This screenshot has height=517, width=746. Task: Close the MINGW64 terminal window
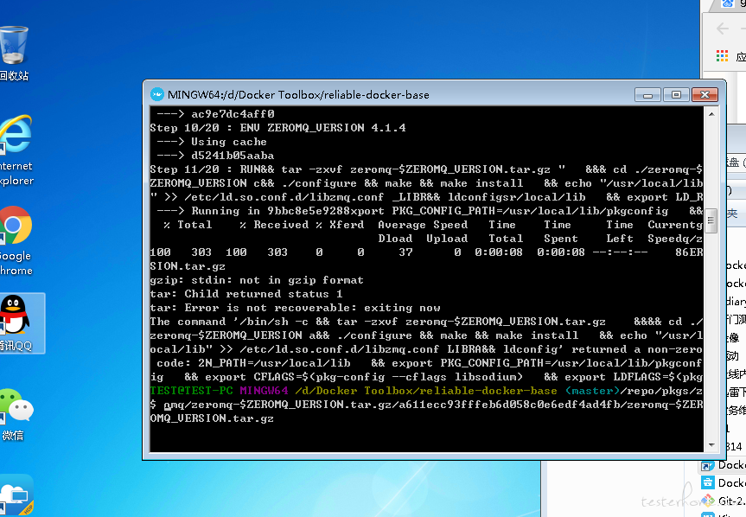click(x=705, y=95)
